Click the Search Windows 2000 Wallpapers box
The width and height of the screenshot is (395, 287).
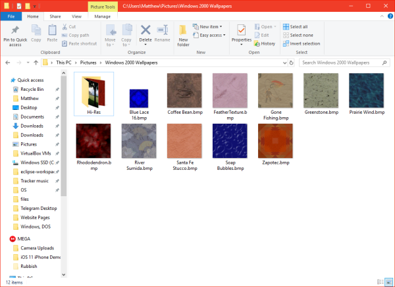point(342,63)
